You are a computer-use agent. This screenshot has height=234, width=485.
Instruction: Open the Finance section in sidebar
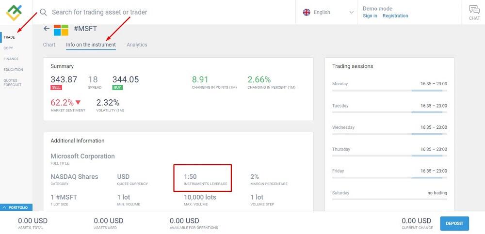click(11, 59)
